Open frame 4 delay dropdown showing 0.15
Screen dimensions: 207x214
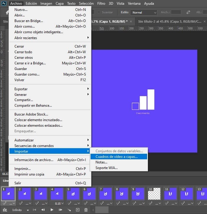click(x=60, y=203)
